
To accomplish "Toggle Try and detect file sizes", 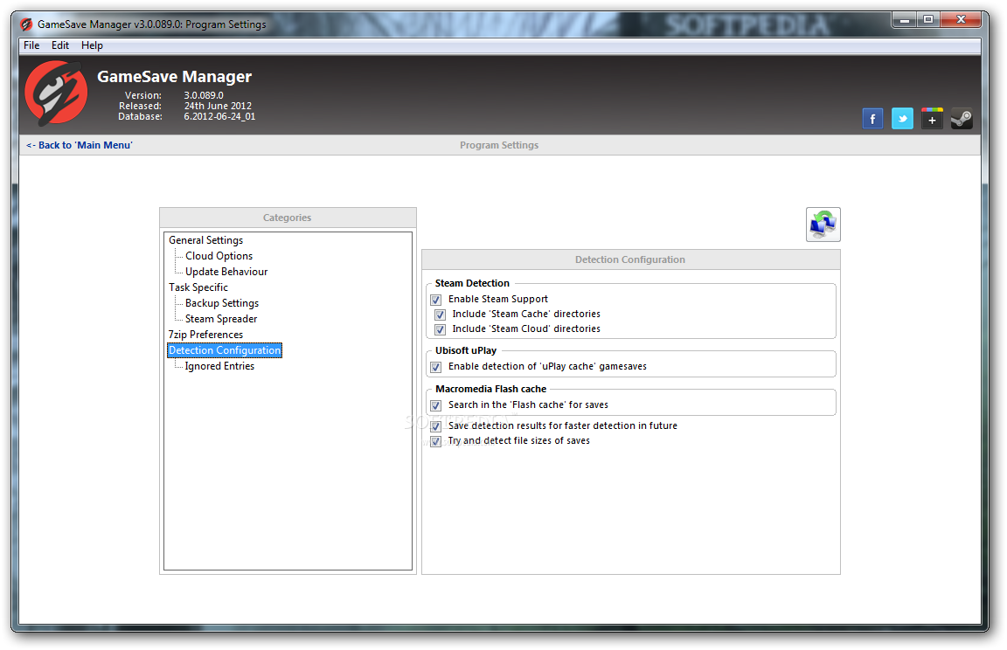I will point(436,441).
